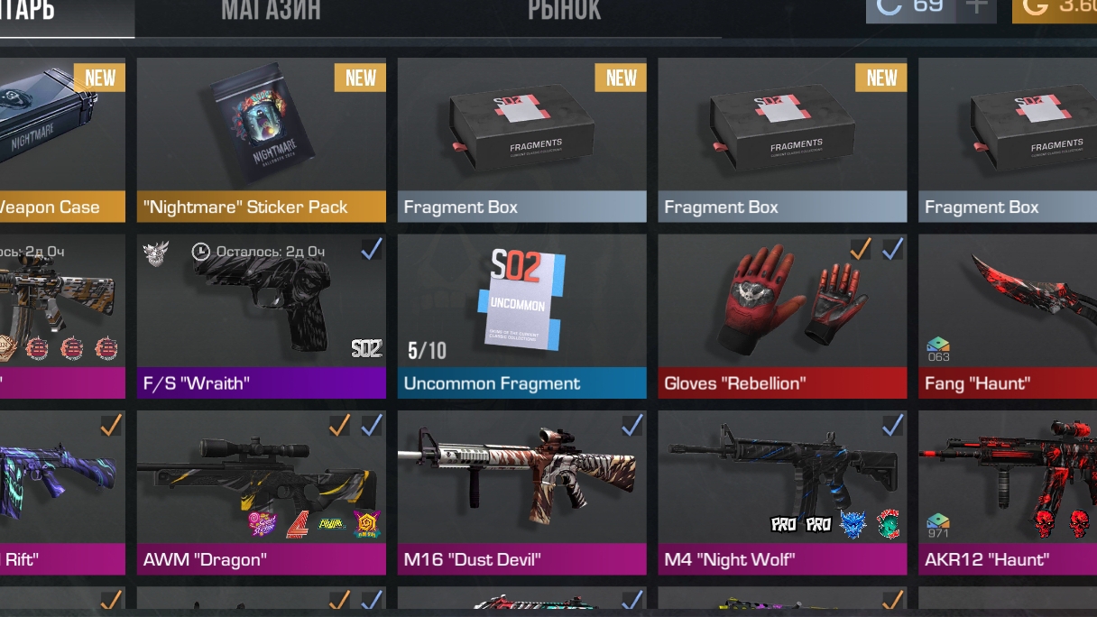The image size is (1097, 617).
Task: Click the S02 badge on F/S Wraith
Action: pyautogui.click(x=366, y=349)
